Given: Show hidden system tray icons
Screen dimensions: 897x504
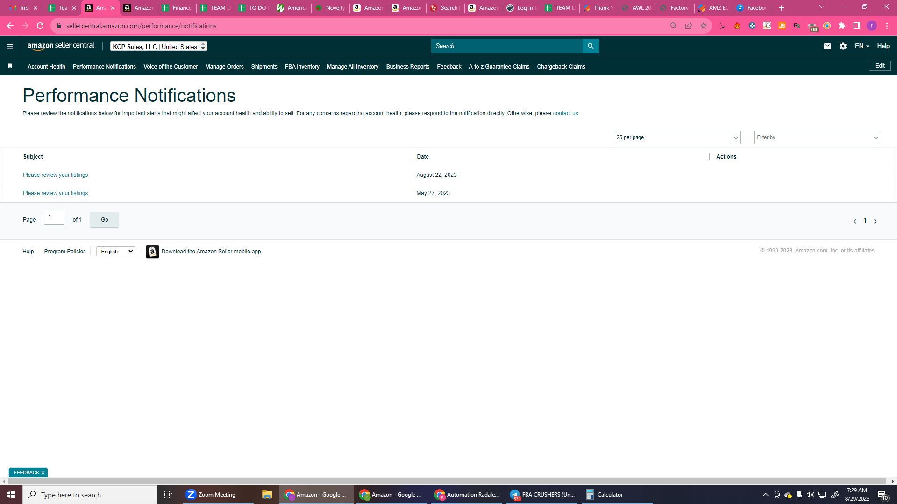Looking at the screenshot, I should pos(765,495).
